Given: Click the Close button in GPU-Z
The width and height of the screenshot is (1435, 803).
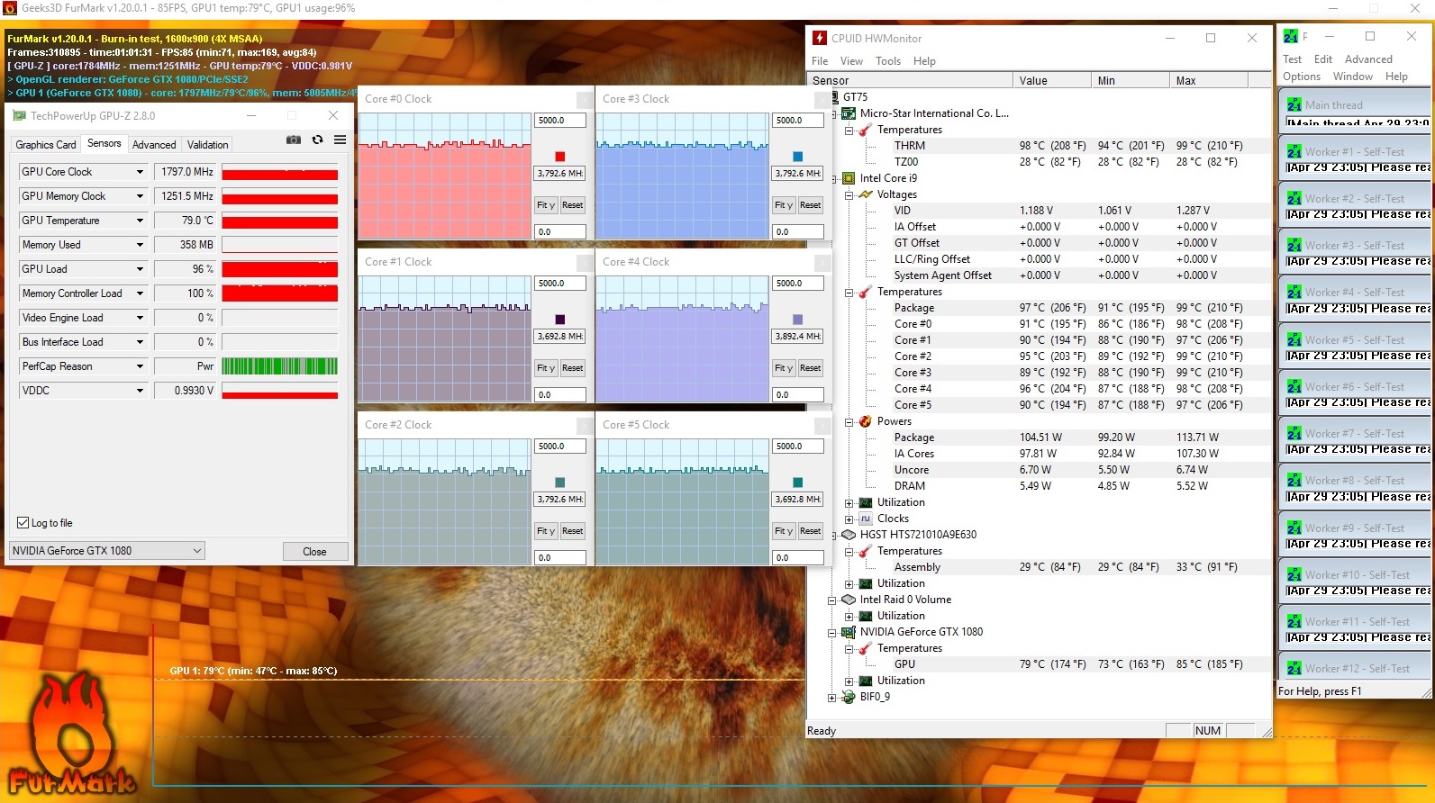Looking at the screenshot, I should [x=314, y=552].
